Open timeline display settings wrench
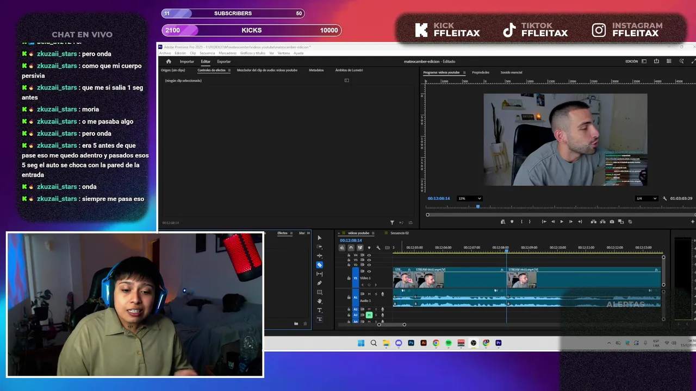This screenshot has width=696, height=391. 378,248
